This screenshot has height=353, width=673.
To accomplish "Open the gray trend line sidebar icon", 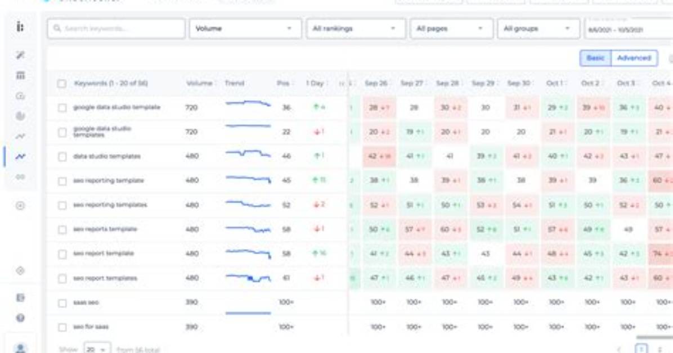I will tap(20, 137).
